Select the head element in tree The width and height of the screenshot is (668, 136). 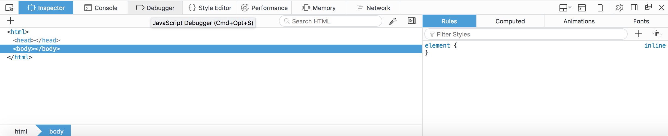click(37, 40)
